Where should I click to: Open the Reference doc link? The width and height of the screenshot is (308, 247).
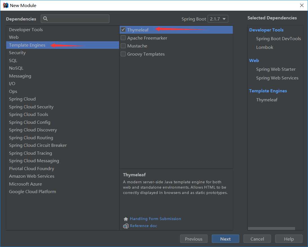[x=143, y=226]
